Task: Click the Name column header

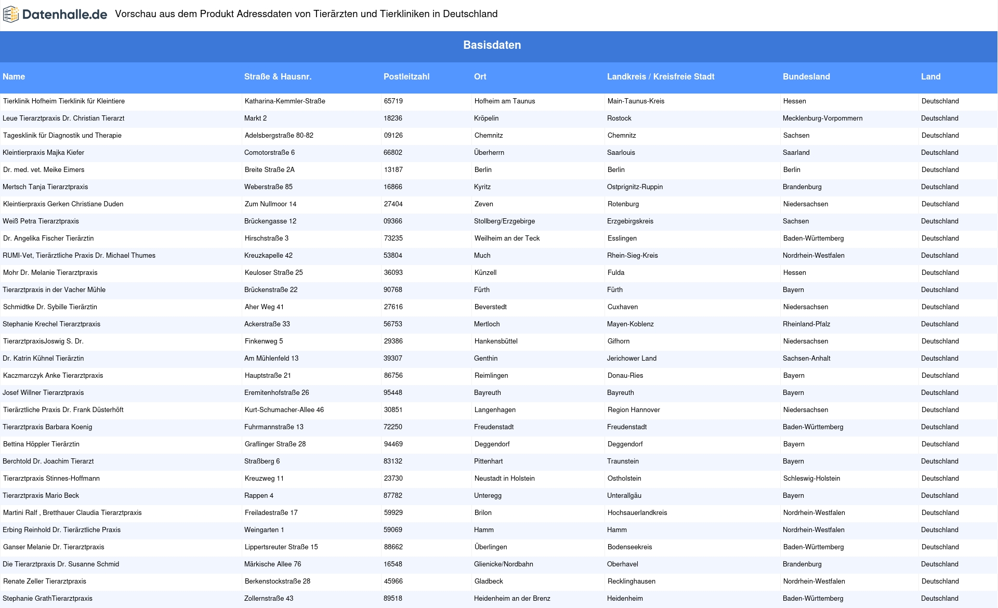Action: [x=14, y=77]
